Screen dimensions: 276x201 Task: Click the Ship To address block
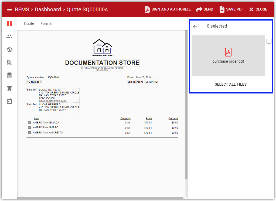click(59, 107)
